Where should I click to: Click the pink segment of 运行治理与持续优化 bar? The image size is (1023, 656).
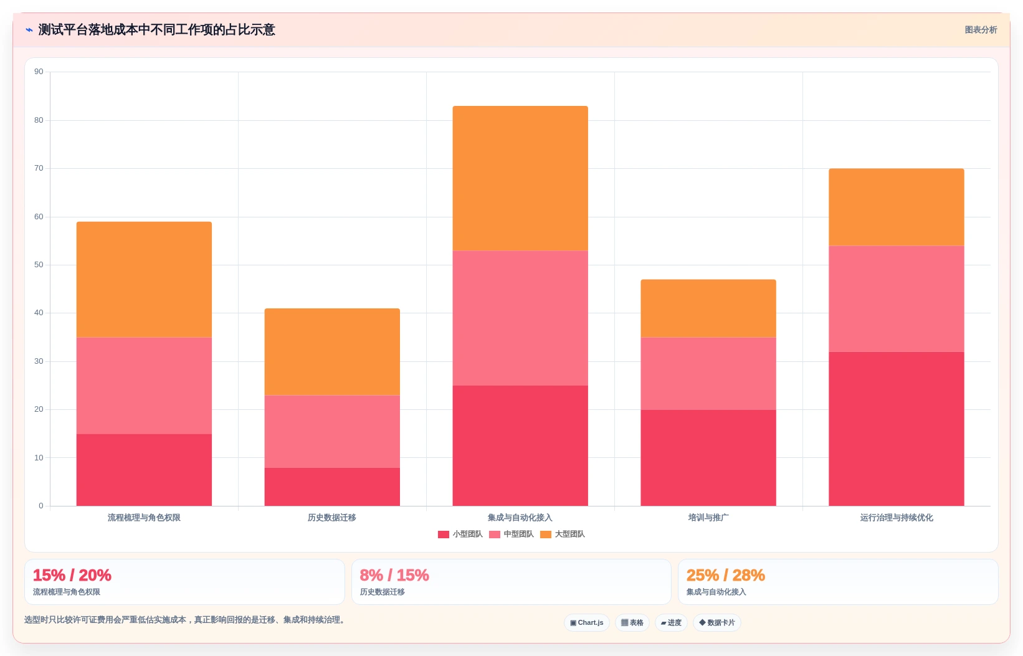coord(897,299)
